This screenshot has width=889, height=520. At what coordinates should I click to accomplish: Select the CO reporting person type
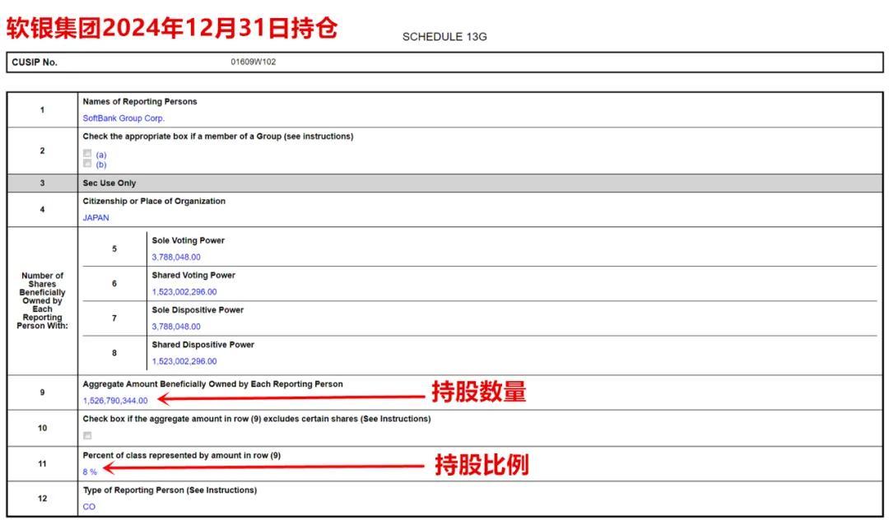(89, 507)
